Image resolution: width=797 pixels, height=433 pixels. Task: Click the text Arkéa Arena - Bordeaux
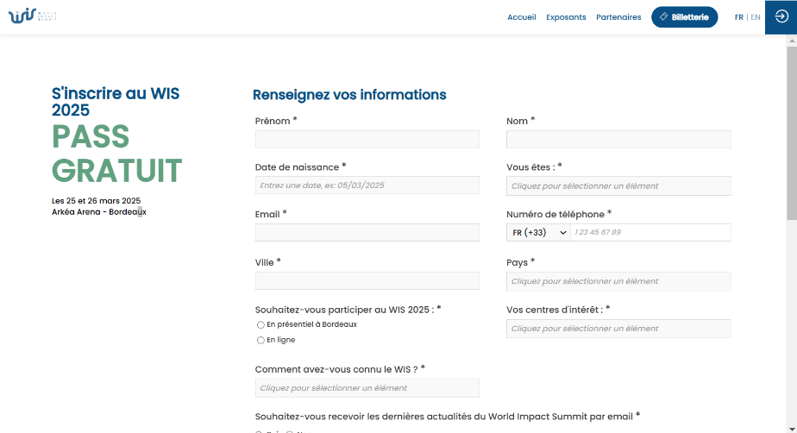coord(99,212)
